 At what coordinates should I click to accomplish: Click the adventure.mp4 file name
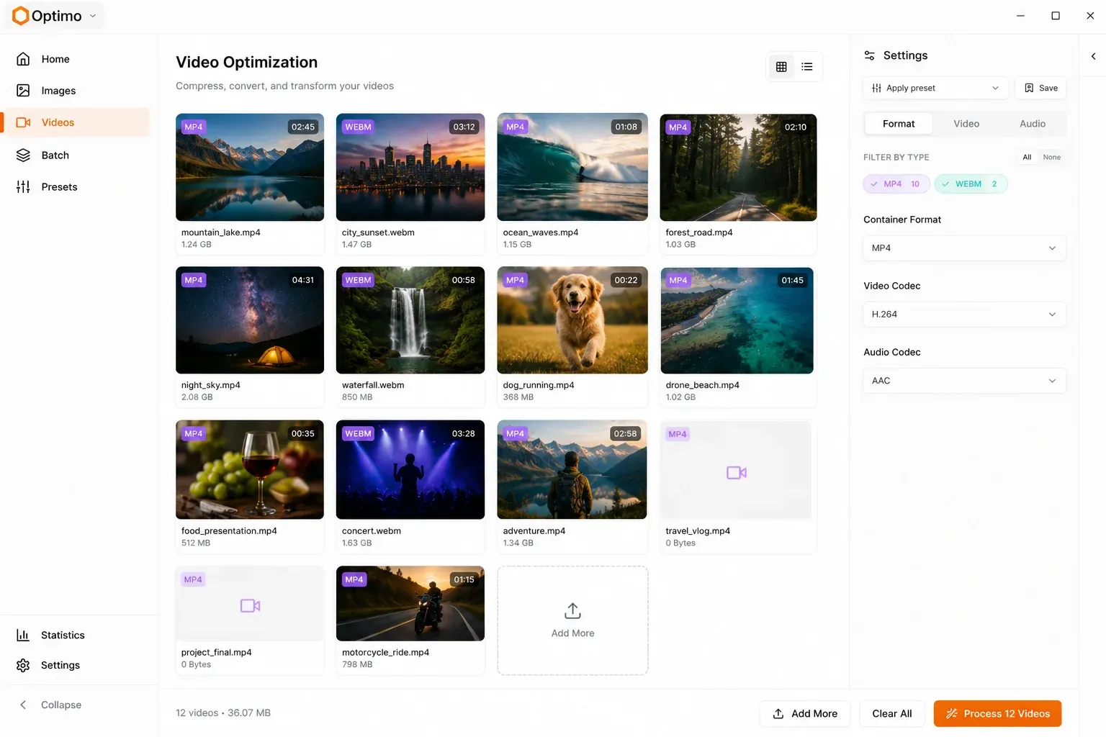(534, 531)
